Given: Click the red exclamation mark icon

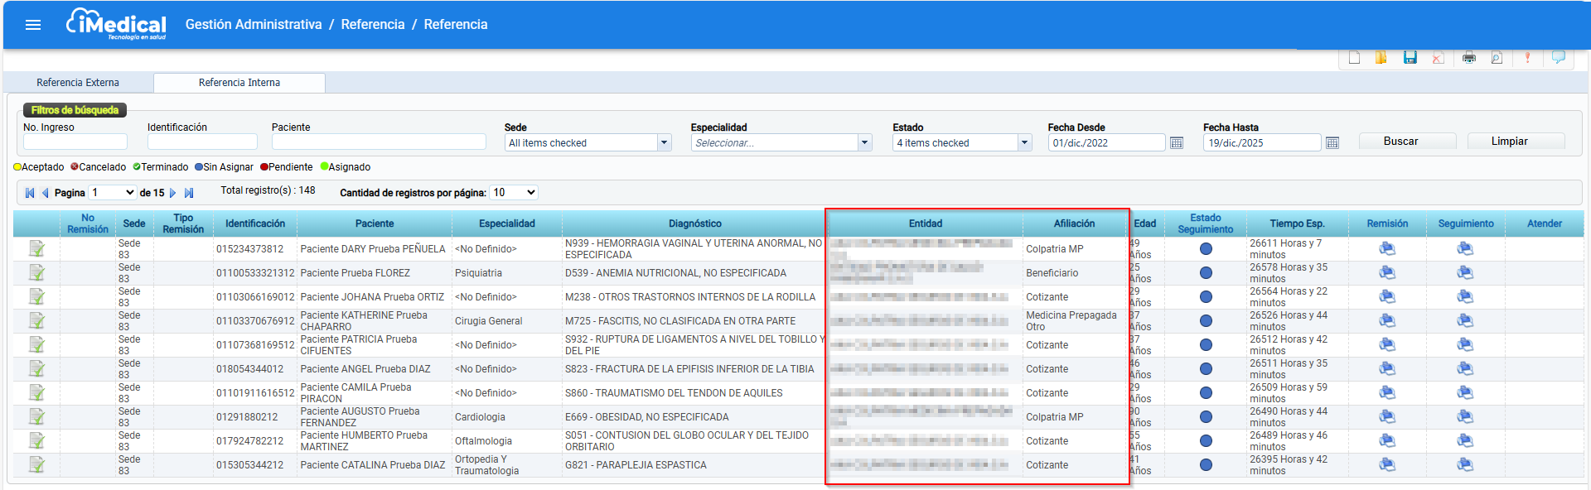Looking at the screenshot, I should pos(1527,57).
